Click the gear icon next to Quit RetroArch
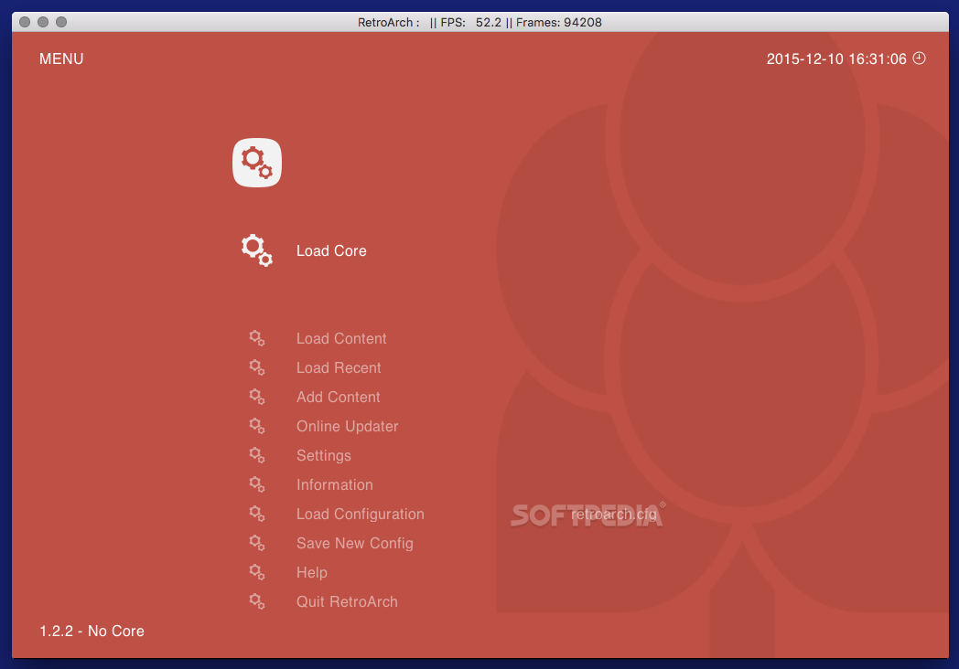Screen dimensions: 959x669 [x=257, y=601]
